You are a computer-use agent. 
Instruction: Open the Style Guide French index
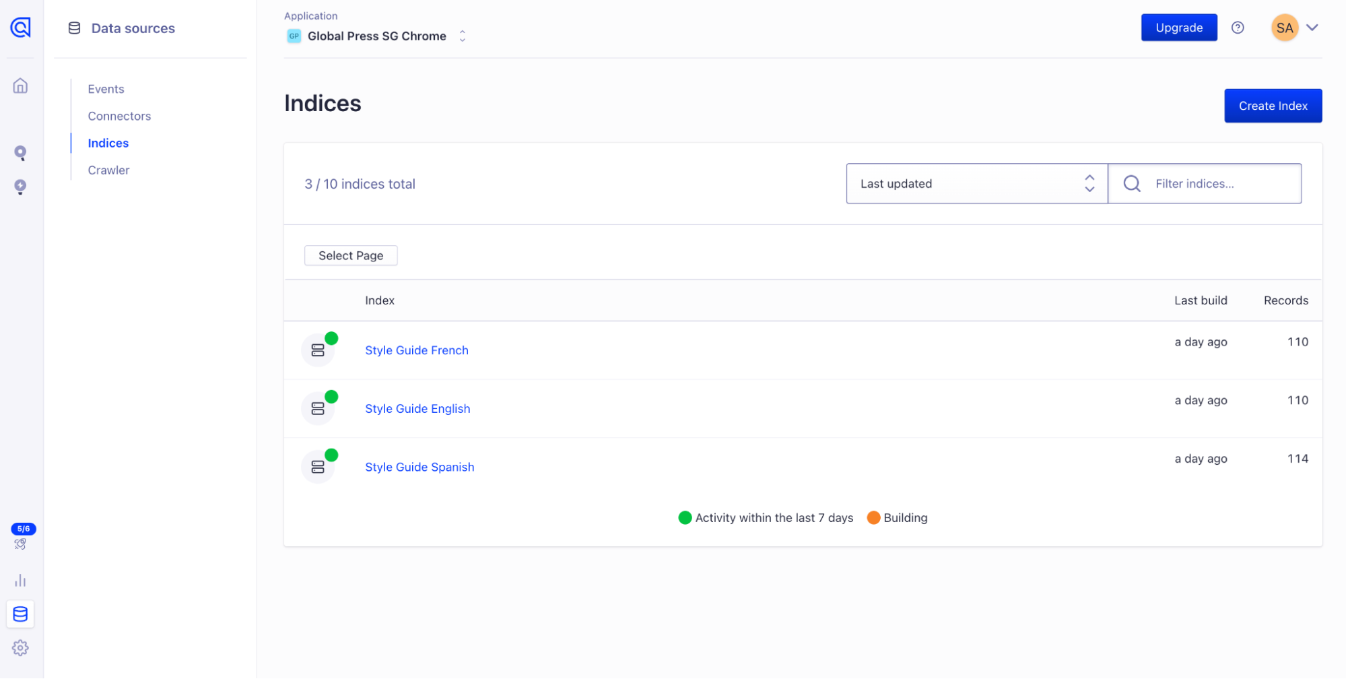pyautogui.click(x=416, y=350)
